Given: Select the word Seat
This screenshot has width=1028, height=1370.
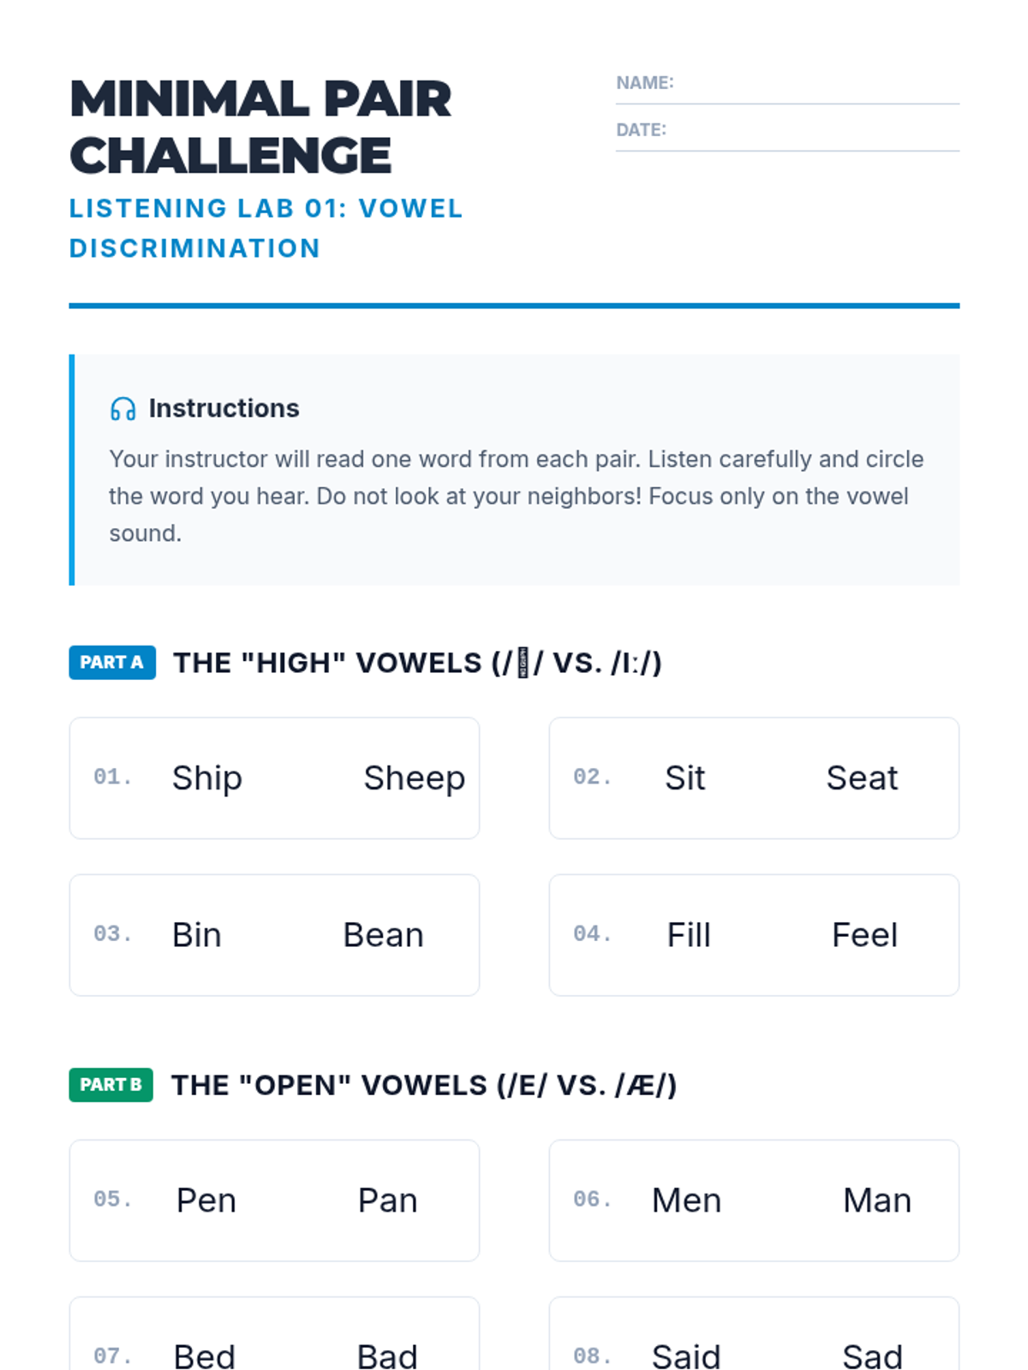Looking at the screenshot, I should coord(862,778).
